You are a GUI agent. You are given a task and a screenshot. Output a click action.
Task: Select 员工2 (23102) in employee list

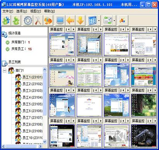(x=32, y=84)
